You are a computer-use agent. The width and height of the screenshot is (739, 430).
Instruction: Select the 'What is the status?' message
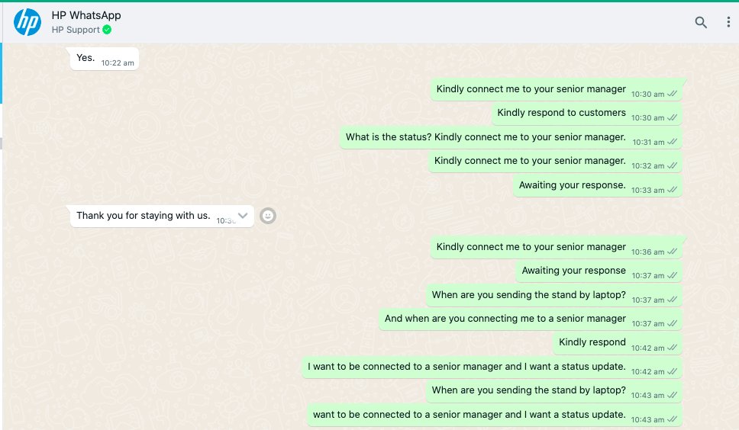point(511,137)
